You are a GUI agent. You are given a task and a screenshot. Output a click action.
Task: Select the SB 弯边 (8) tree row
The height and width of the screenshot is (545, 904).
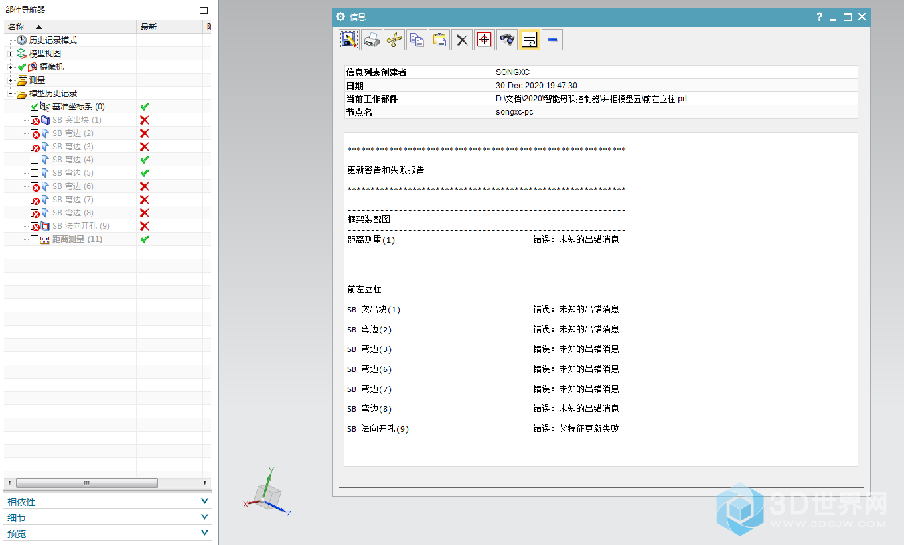(x=108, y=213)
